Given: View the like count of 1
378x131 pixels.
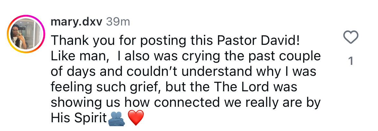Looking at the screenshot, I should 351,60.
